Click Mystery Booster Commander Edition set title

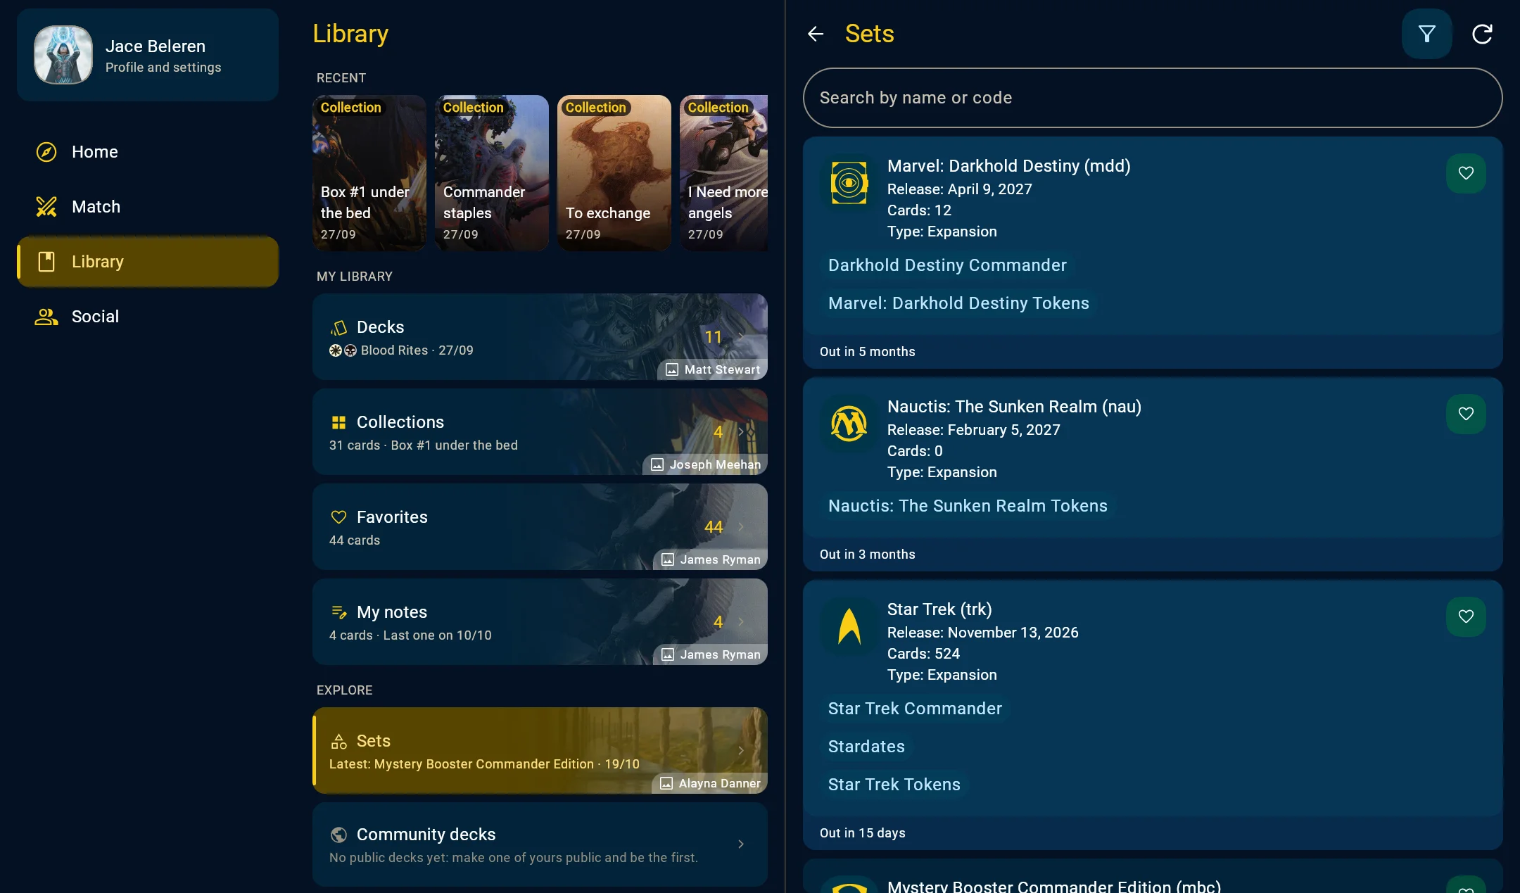1053,886
